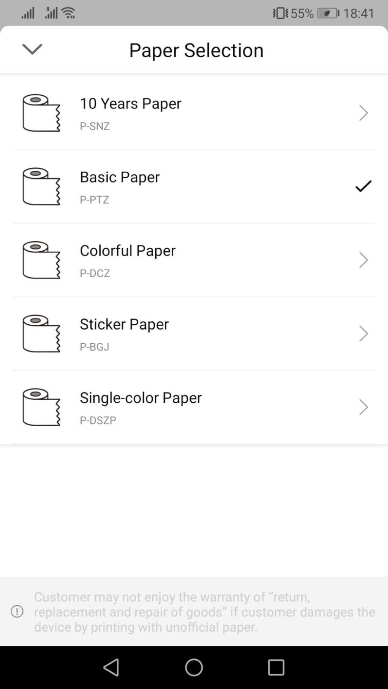Collapse the Paper Selection sheet with the down chevron
Image resolution: width=388 pixels, height=689 pixels.
[x=32, y=49]
